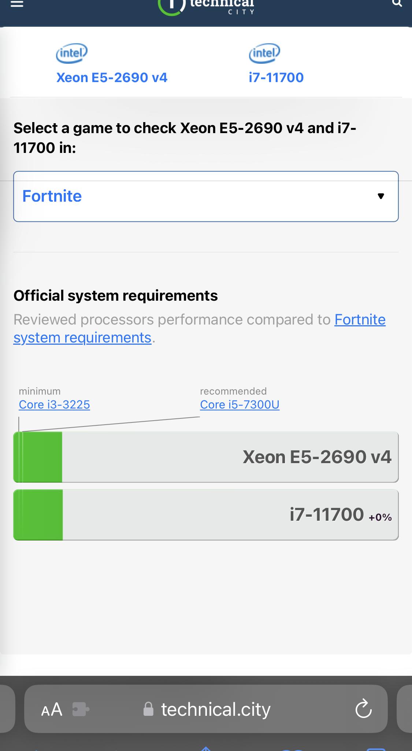The width and height of the screenshot is (412, 751).
Task: Click the i7-11700 performance bar
Action: pos(206,514)
